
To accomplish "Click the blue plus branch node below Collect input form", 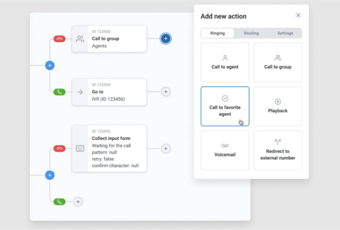I will [50, 175].
